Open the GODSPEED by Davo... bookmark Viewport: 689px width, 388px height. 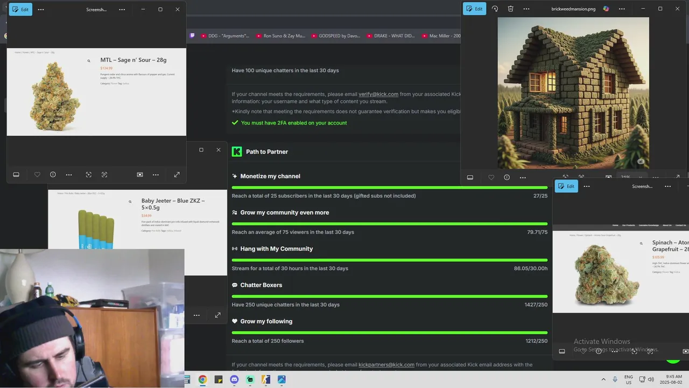335,36
